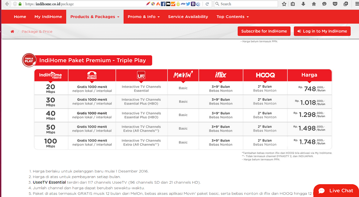Expand the Top Contents dropdown
Viewport: 359px width, 197px height.
232,17
